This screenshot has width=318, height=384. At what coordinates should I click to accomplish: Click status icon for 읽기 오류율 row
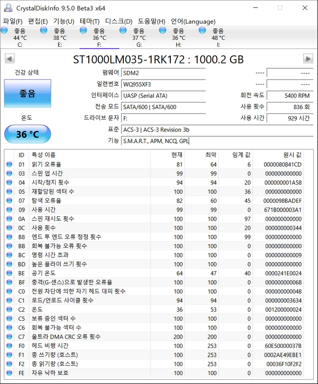click(x=9, y=164)
